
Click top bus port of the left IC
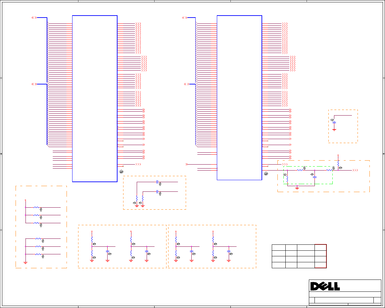pyautogui.click(x=34, y=18)
